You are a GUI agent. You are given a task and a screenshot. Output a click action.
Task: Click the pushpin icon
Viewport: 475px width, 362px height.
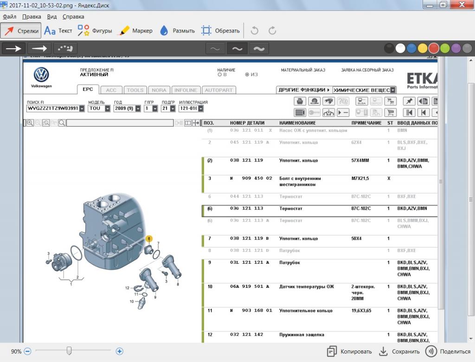tap(409, 102)
